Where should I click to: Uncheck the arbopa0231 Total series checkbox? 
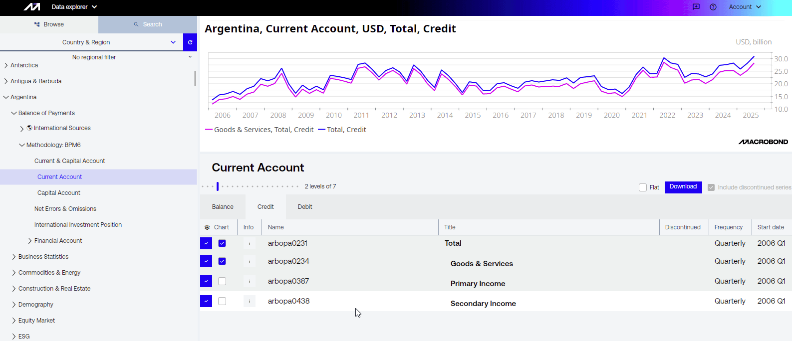tap(222, 243)
